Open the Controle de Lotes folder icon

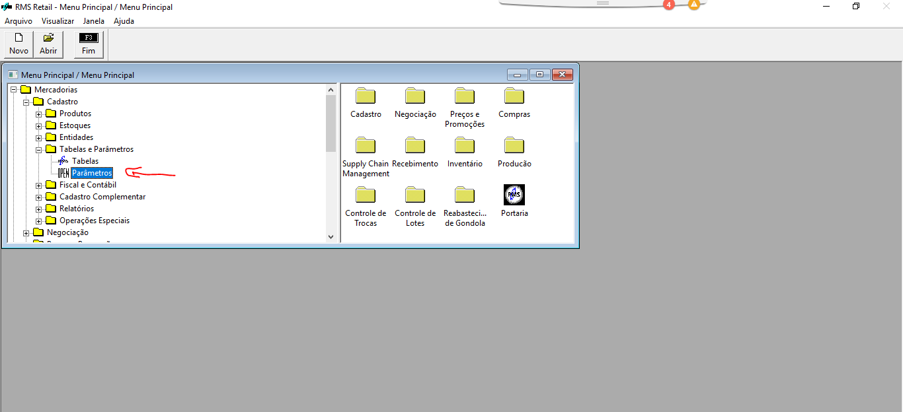[415, 195]
